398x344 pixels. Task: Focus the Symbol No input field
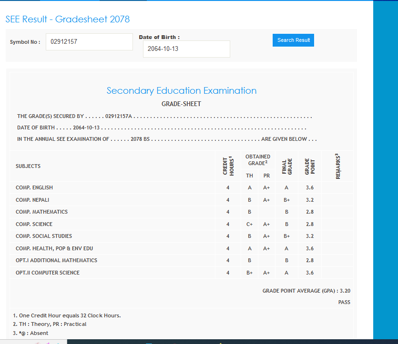89,42
